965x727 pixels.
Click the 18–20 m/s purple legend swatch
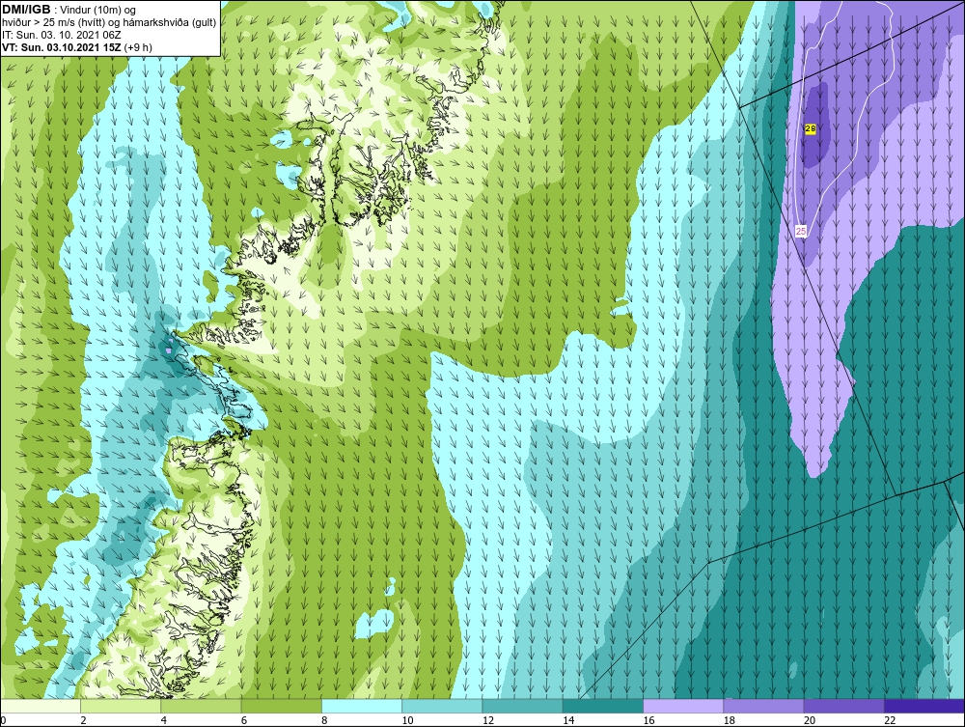[x=763, y=706]
